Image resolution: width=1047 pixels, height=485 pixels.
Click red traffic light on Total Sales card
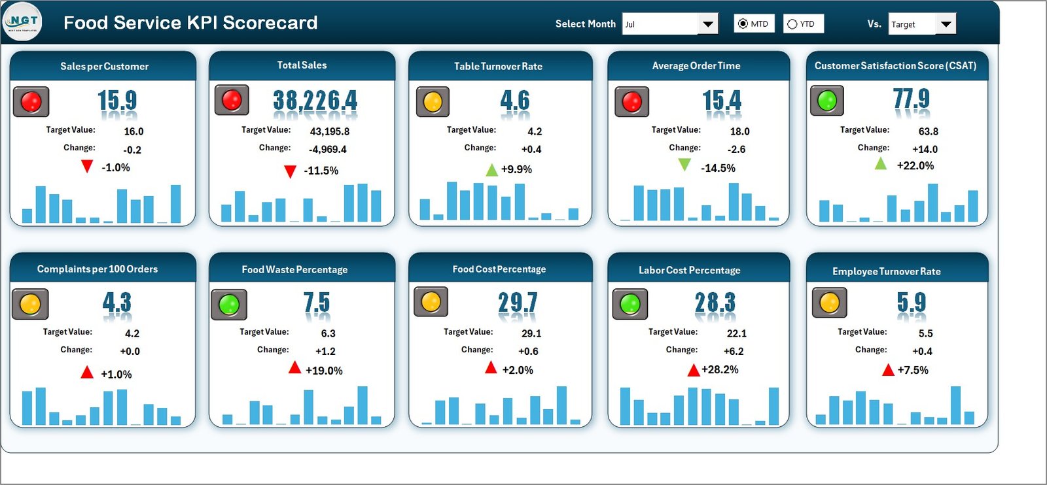pos(232,100)
